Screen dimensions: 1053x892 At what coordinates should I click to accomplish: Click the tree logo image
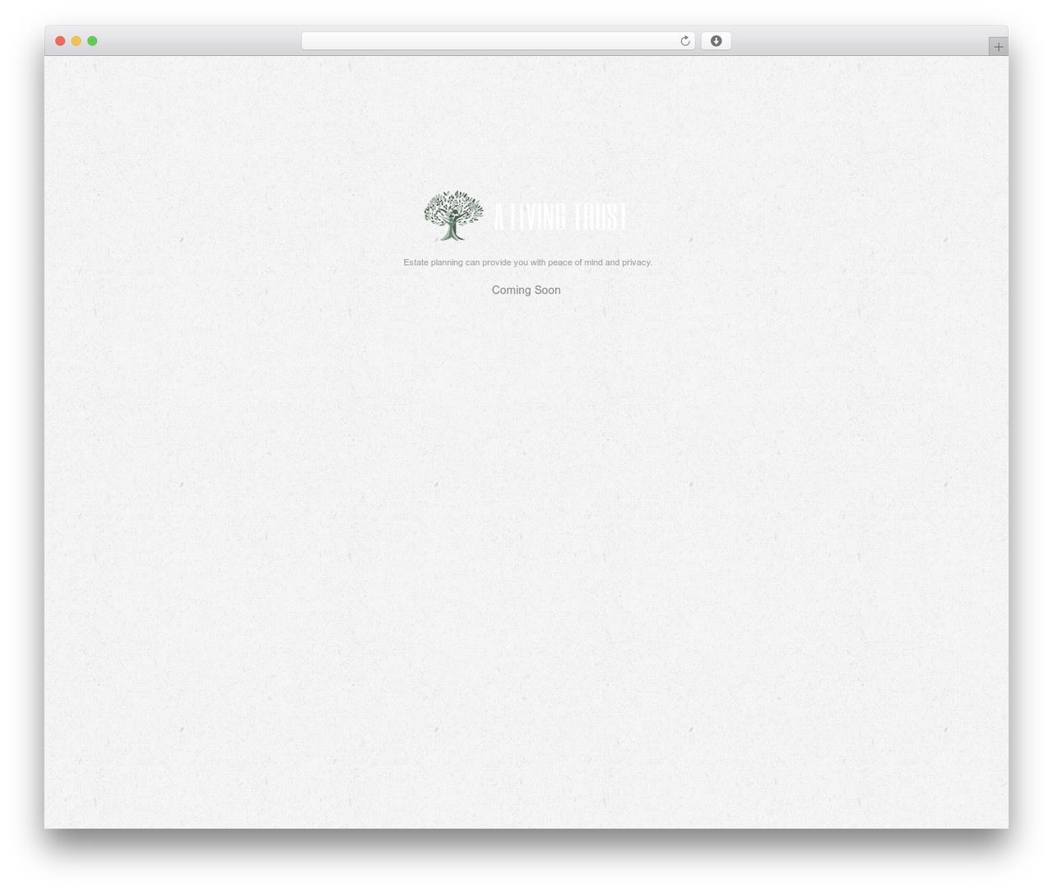[453, 216]
